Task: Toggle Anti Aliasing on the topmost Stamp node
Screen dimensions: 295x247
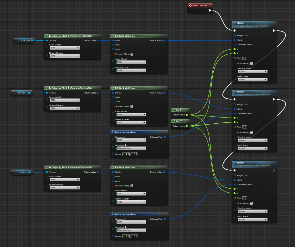Action: (x=251, y=64)
